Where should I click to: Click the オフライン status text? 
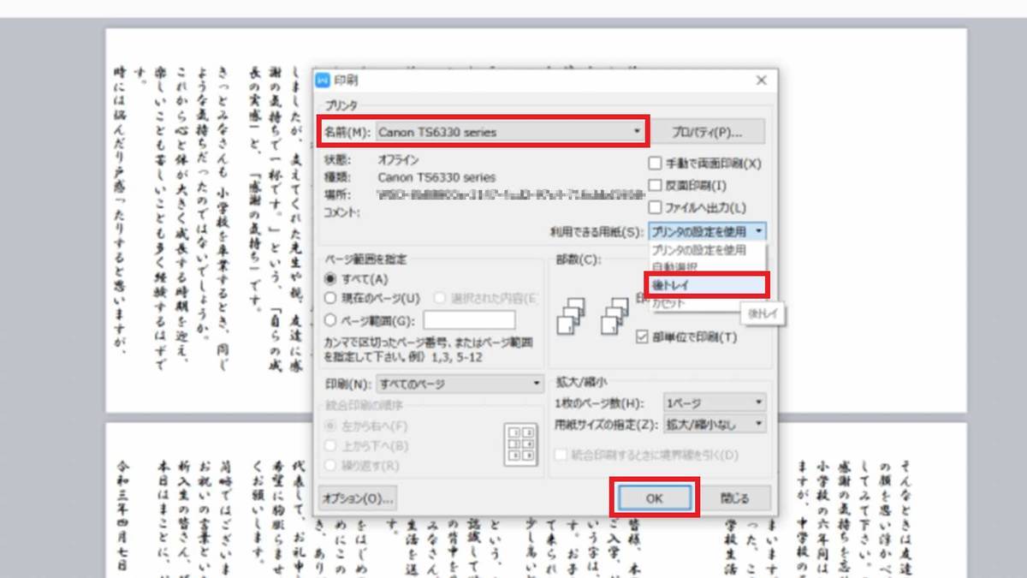pyautogui.click(x=399, y=160)
